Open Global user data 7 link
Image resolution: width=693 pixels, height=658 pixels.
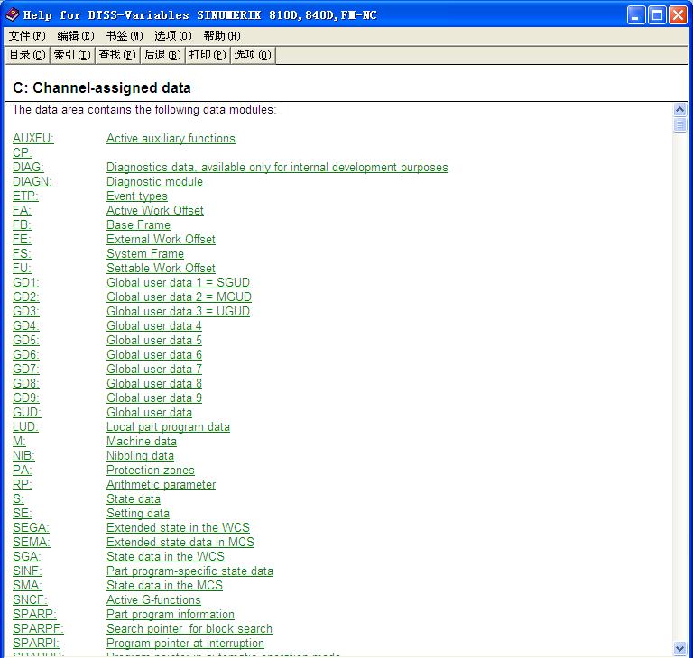(x=154, y=370)
